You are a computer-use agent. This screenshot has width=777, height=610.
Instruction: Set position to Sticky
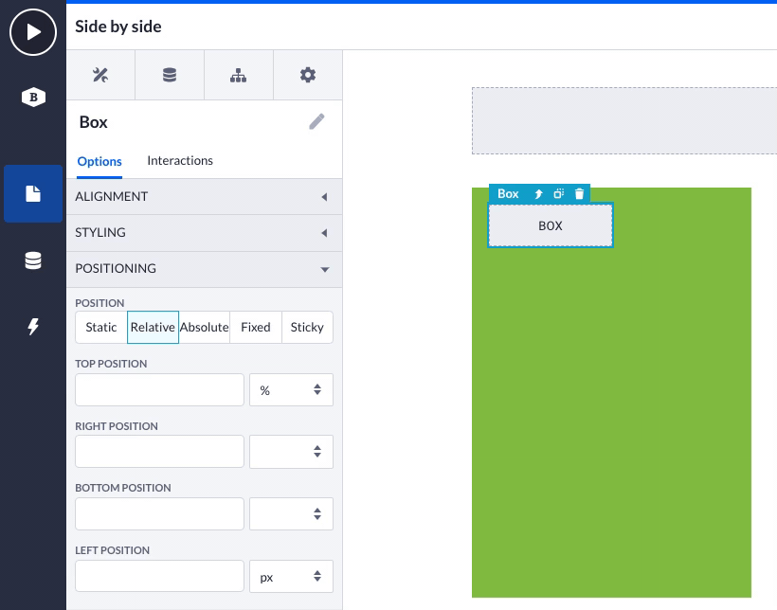307,327
